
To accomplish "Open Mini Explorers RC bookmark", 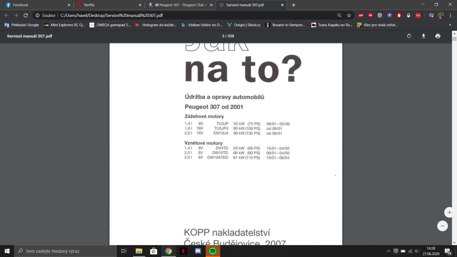I will pos(64,25).
